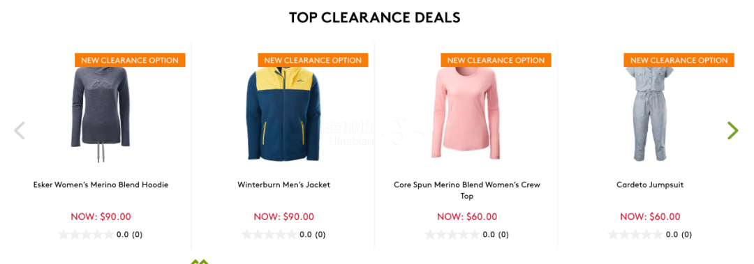The height and width of the screenshot is (264, 754).
Task: Click the Cardeto Jumpsuit's star rating
Action: point(636,235)
